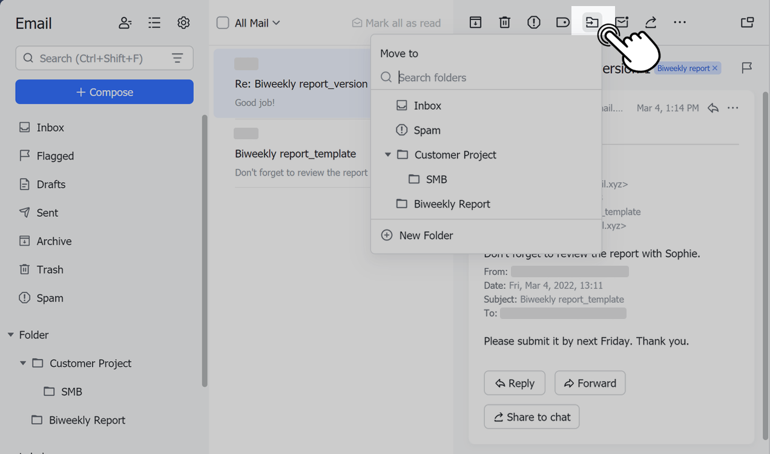The image size is (770, 454).
Task: Open the Biweekly report_template email
Action: (292, 153)
